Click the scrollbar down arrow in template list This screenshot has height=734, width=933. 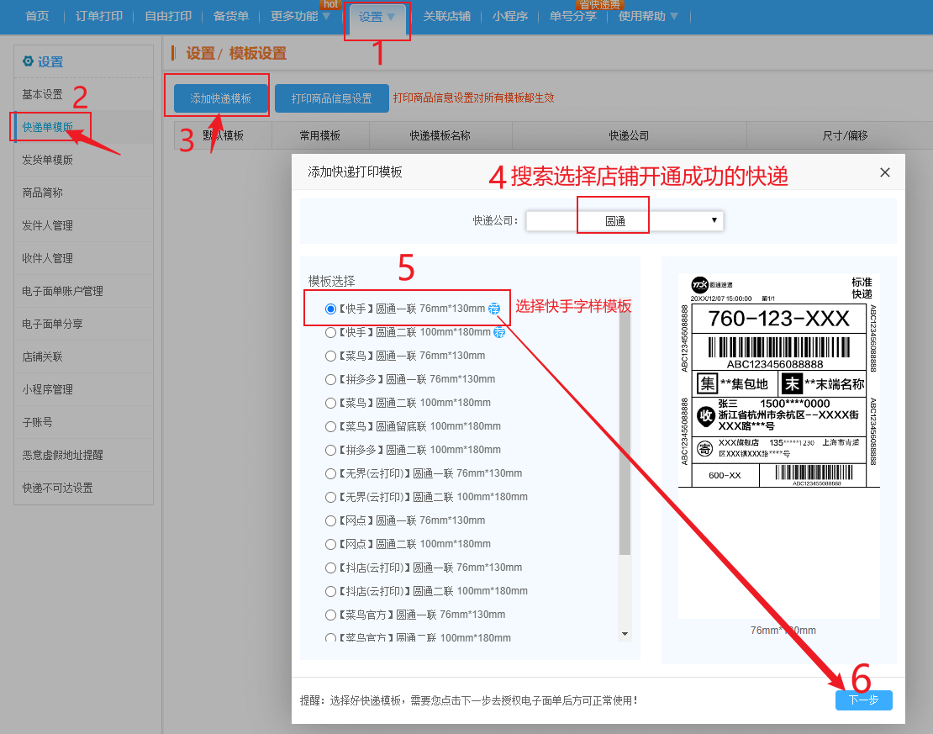coord(625,634)
